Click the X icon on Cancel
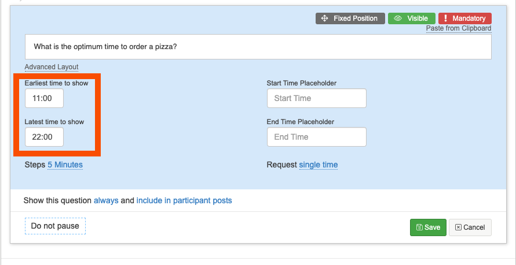516x265 pixels. 458,227
